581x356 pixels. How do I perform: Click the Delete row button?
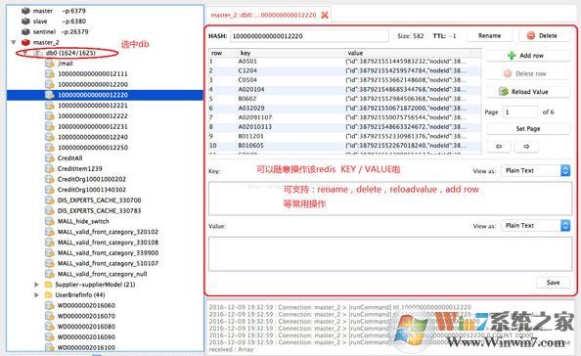click(528, 73)
